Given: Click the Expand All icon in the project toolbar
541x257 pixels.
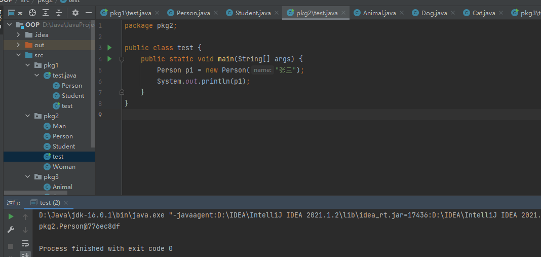Looking at the screenshot, I should click(x=46, y=13).
